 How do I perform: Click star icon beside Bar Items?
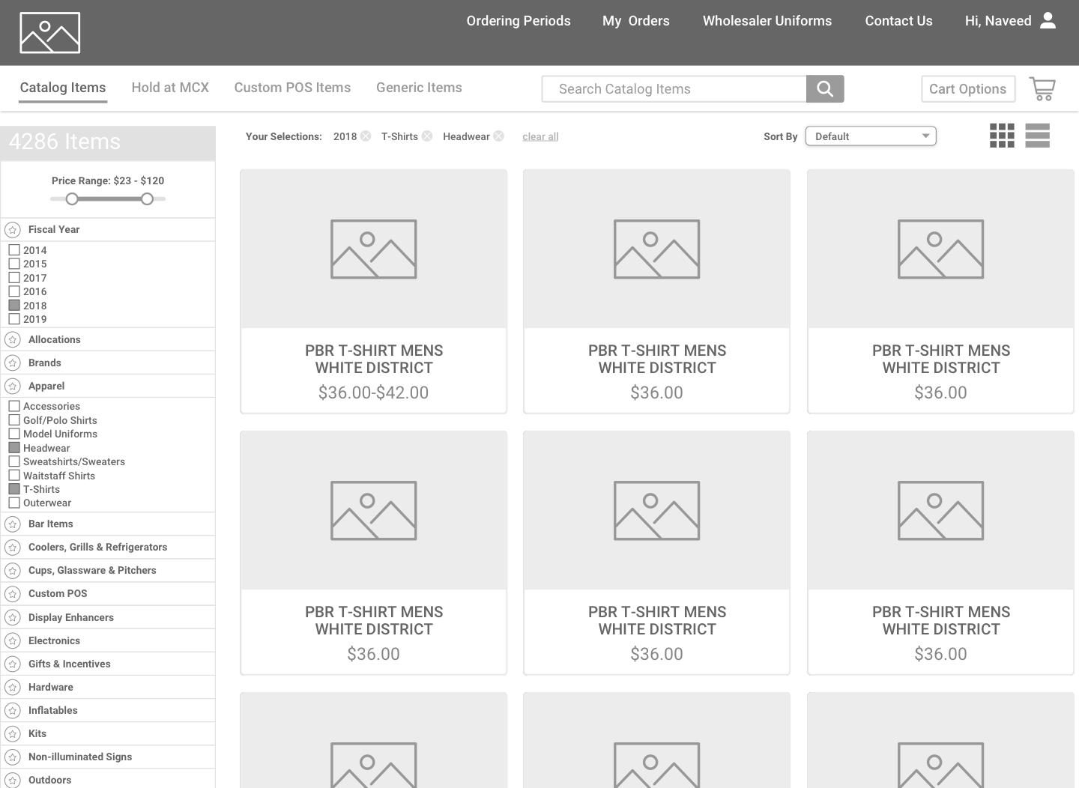click(x=13, y=524)
